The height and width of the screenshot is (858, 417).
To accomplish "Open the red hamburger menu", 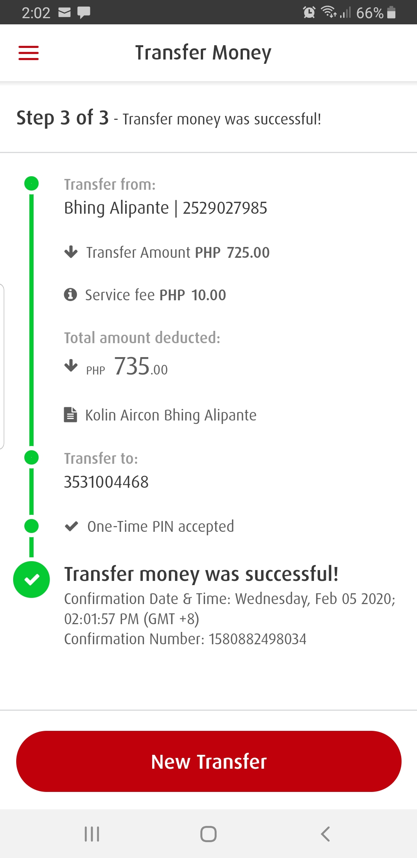I will click(x=29, y=53).
